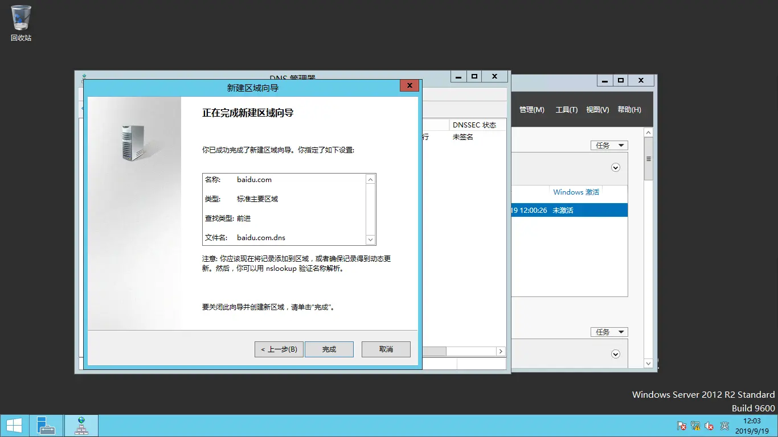Click the DNS Manager horizontal scrollbar right arrow

coord(501,352)
